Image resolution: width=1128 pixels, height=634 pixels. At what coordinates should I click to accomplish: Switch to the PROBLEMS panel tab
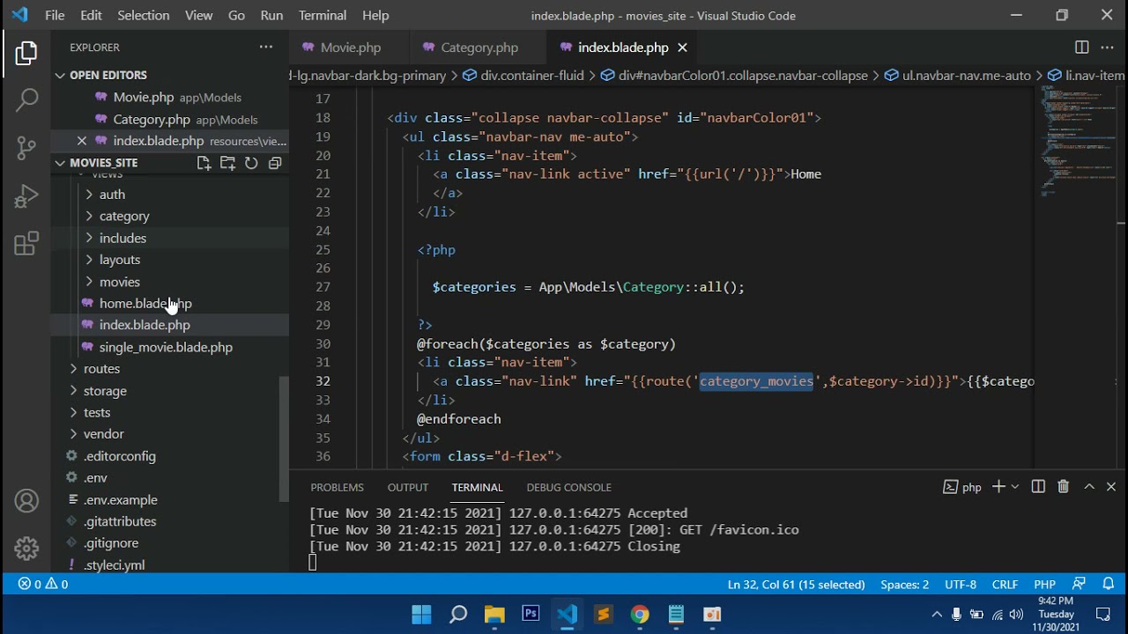[x=337, y=488]
